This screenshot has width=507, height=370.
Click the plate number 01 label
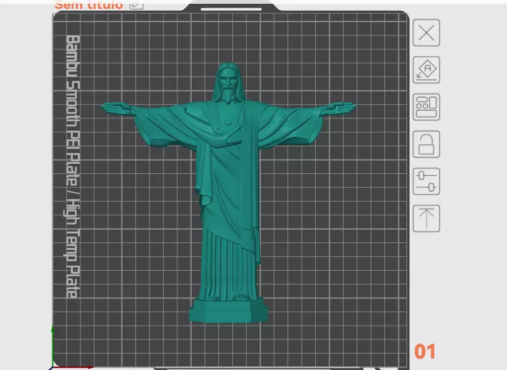[x=425, y=352]
